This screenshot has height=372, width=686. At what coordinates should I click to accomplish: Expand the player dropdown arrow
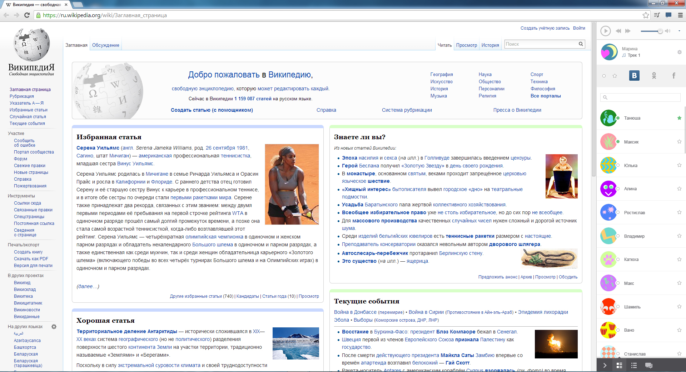coord(679,31)
